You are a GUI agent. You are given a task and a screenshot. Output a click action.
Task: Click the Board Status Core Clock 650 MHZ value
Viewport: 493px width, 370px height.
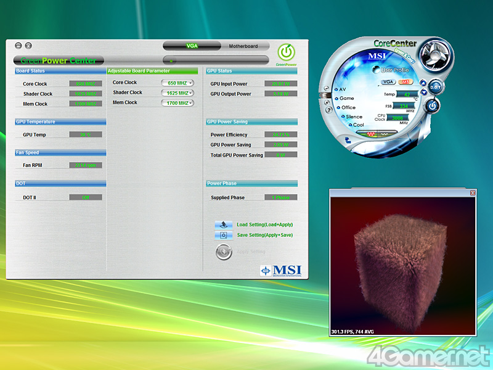click(x=86, y=84)
